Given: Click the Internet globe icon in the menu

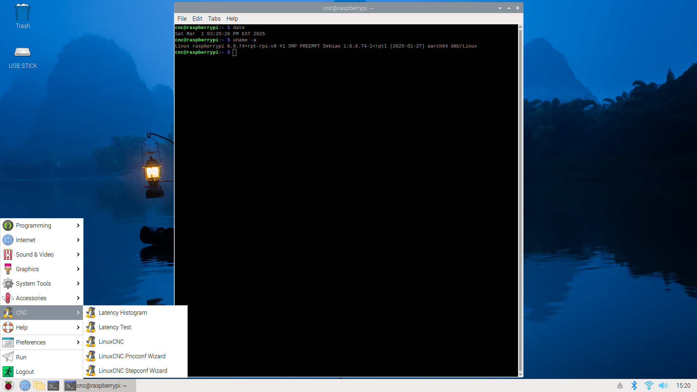Looking at the screenshot, I should tap(8, 240).
